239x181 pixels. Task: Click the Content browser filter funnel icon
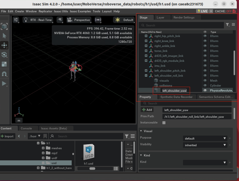tap(127, 136)
